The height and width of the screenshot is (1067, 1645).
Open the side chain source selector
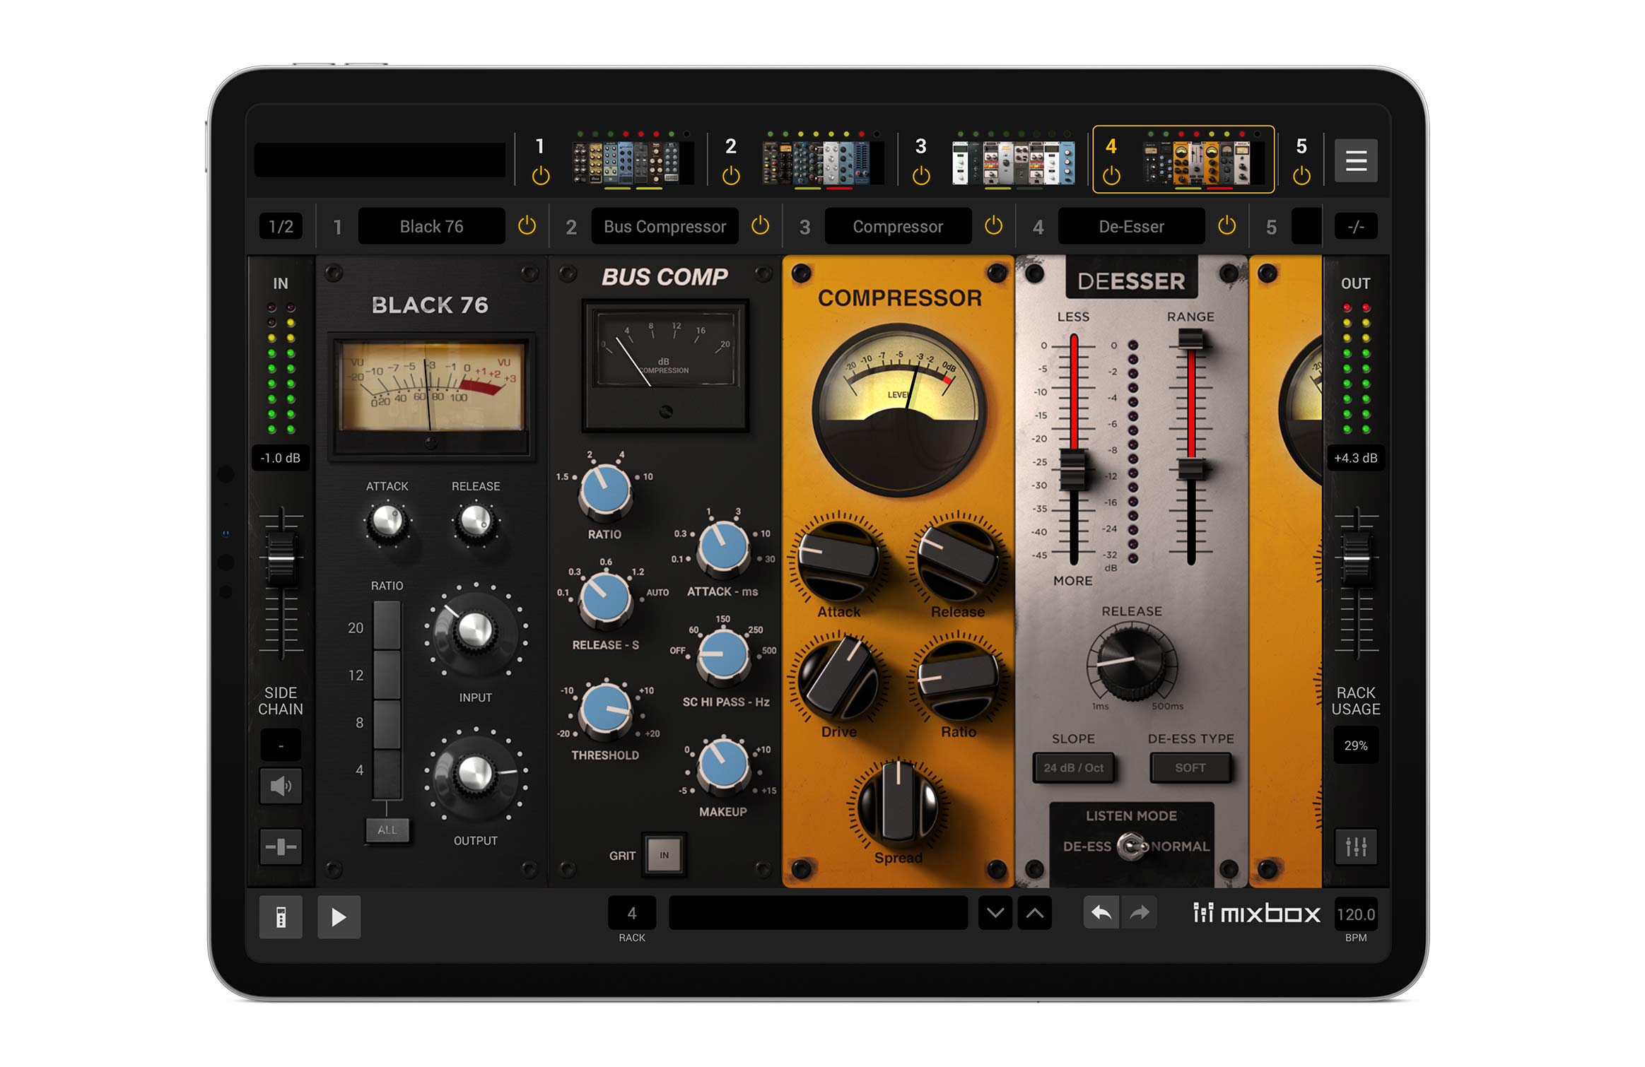281,745
